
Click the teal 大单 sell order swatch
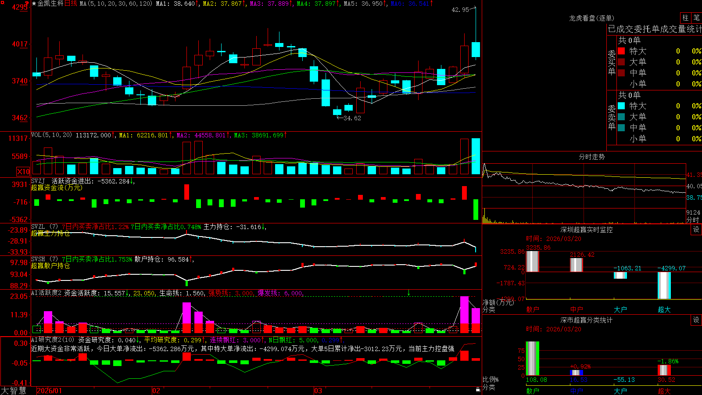pos(621,117)
